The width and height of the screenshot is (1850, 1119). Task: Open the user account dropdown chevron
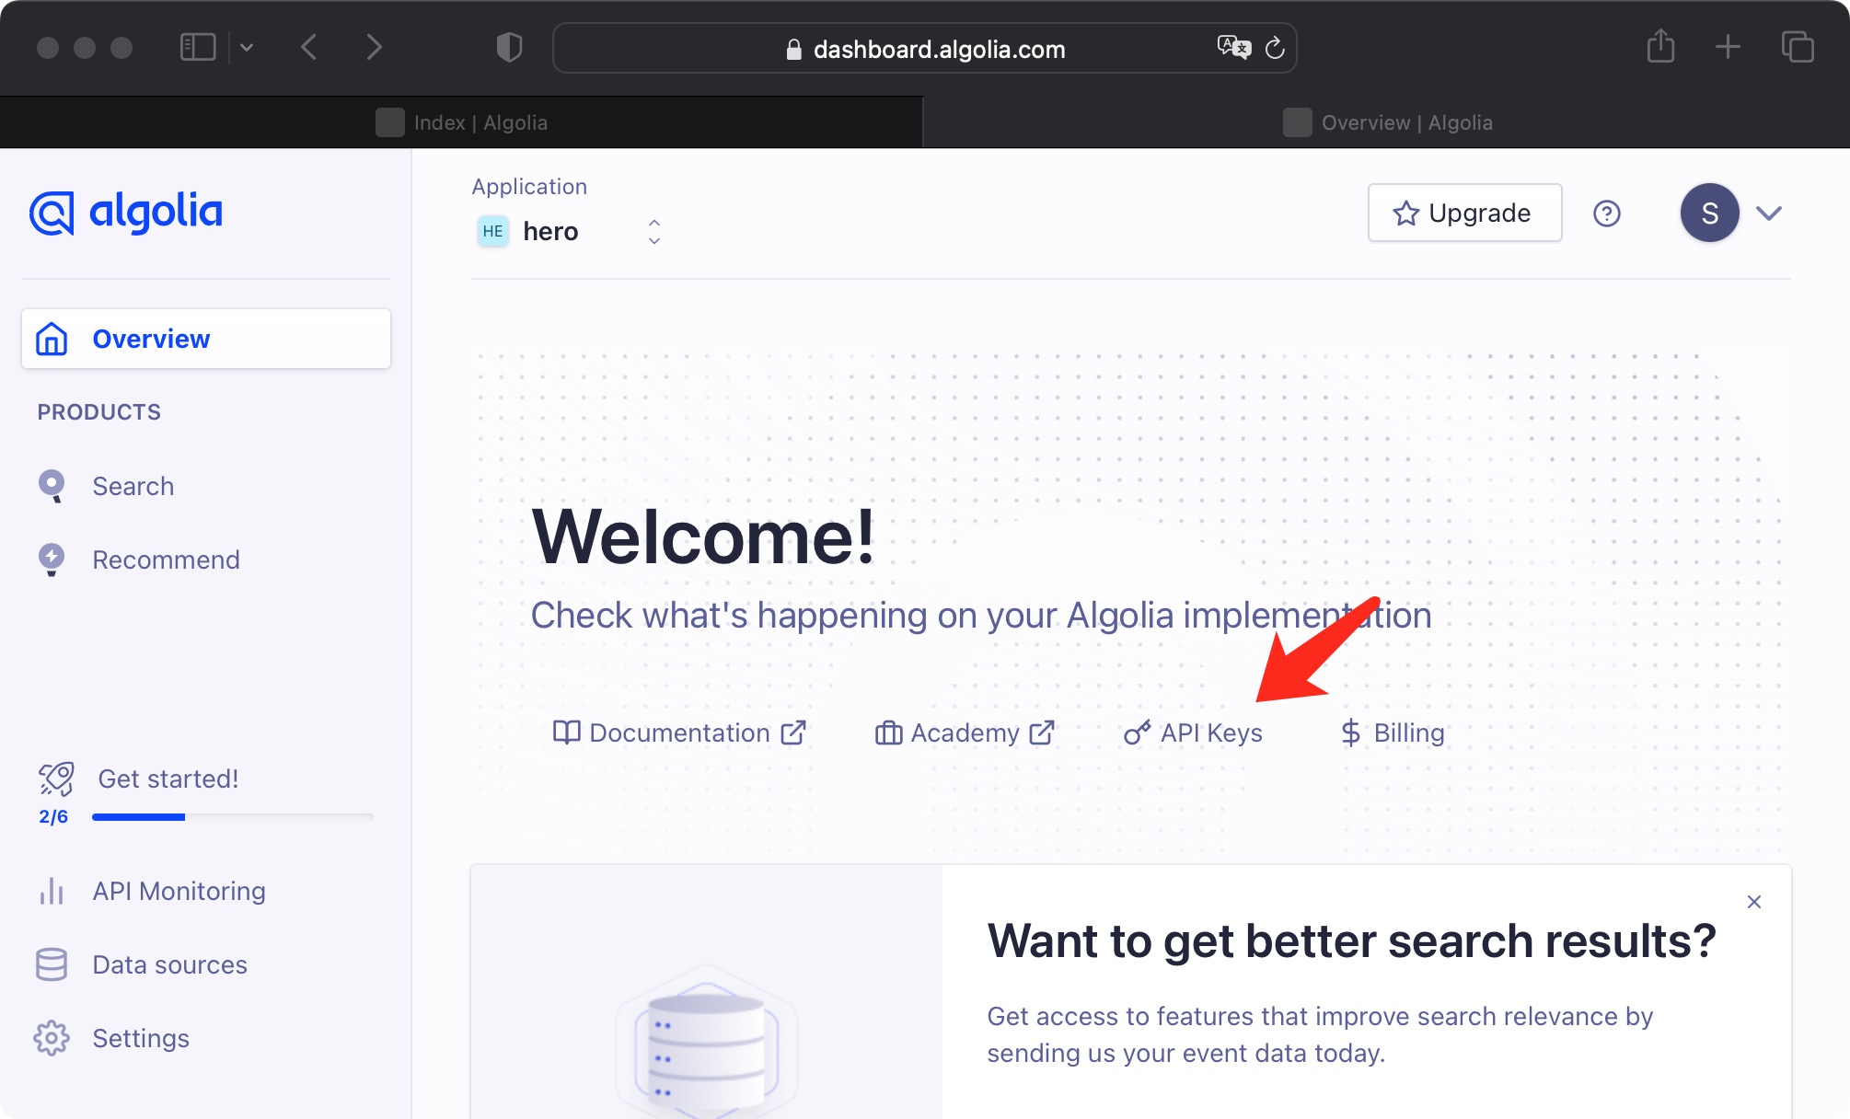1768,213
